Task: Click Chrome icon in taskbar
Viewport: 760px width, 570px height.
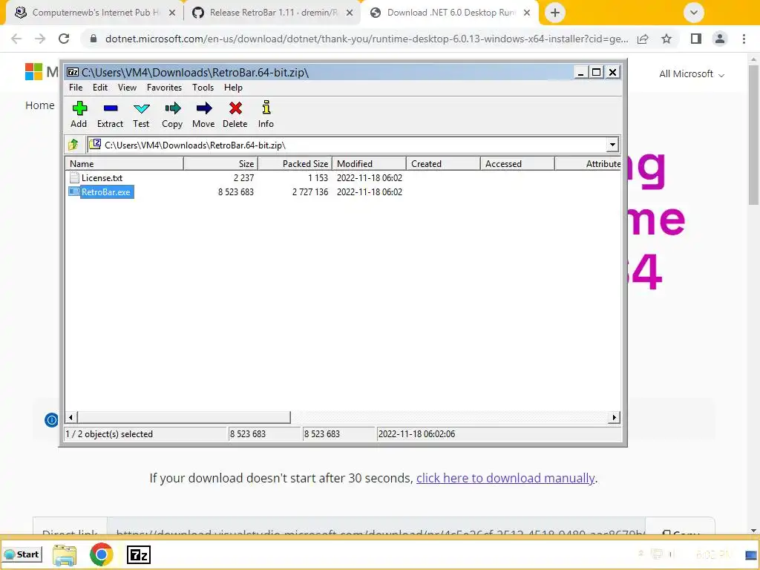Action: click(101, 554)
